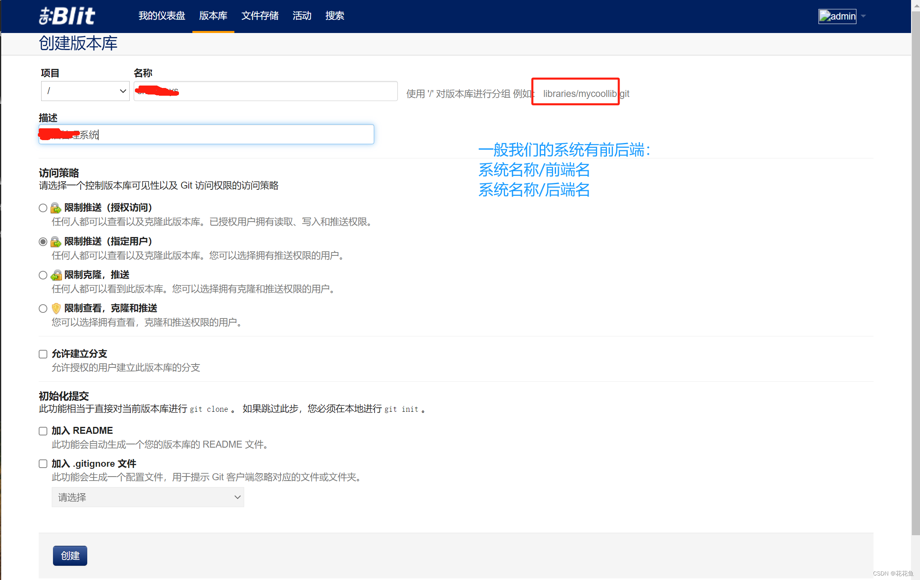Image resolution: width=920 pixels, height=580 pixels.
Task: Open the 活动 page
Action: 301,16
